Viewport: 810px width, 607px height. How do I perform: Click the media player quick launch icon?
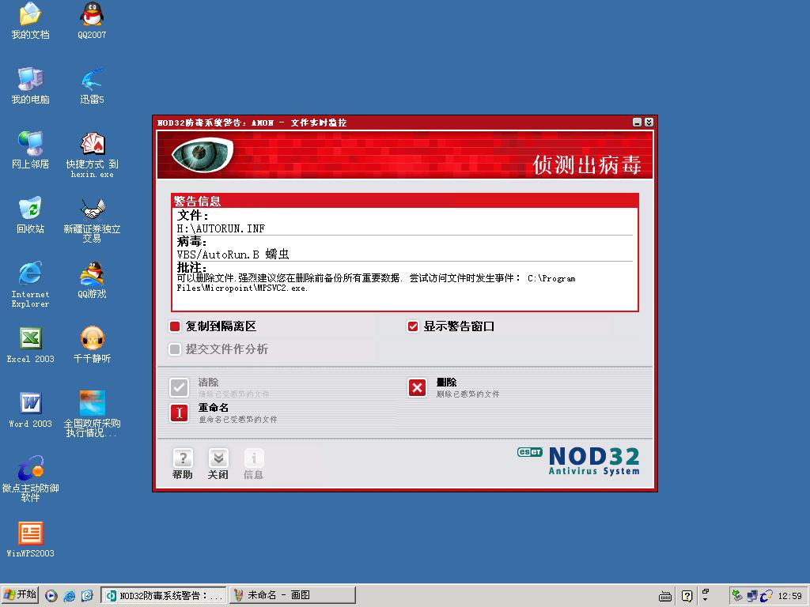point(51,596)
